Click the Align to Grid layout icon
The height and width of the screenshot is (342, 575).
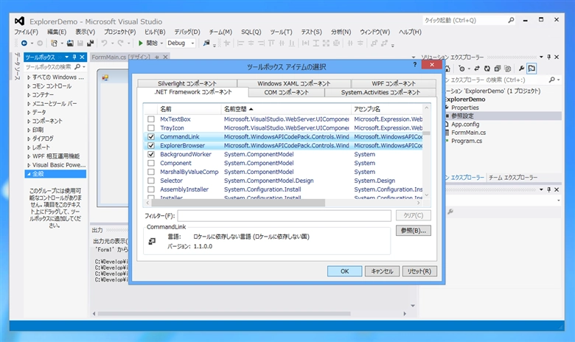tap(227, 43)
